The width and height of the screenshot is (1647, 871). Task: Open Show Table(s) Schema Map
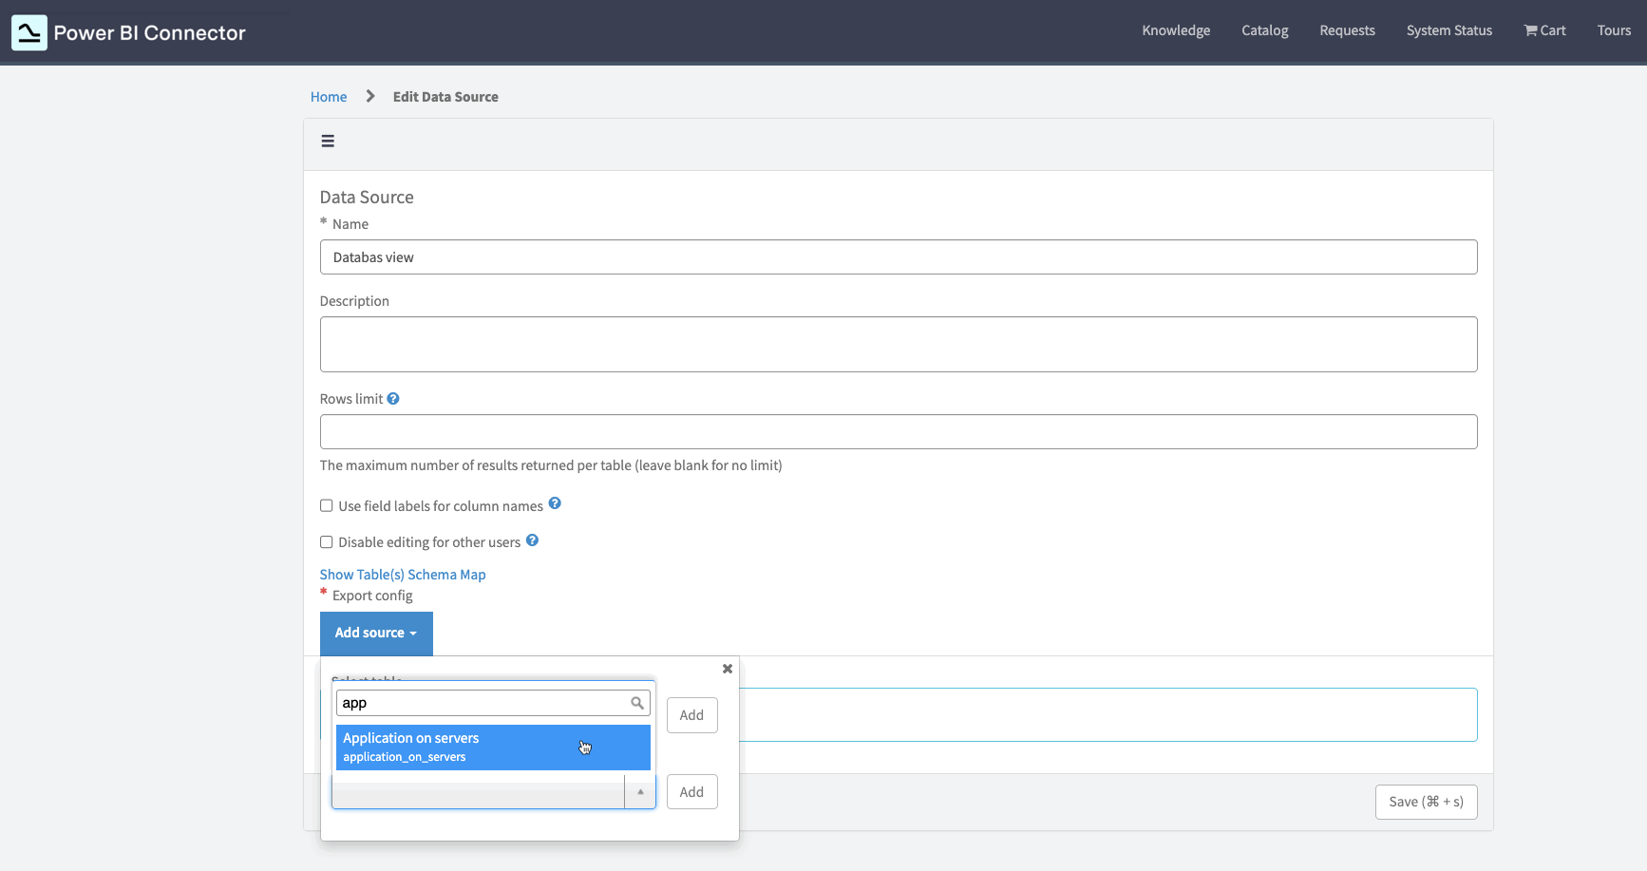tap(402, 574)
